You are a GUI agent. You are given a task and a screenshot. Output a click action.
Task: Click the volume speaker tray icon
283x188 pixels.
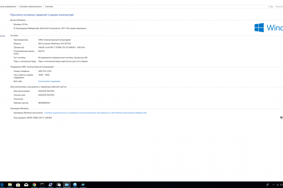pyautogui.click(x=281, y=185)
